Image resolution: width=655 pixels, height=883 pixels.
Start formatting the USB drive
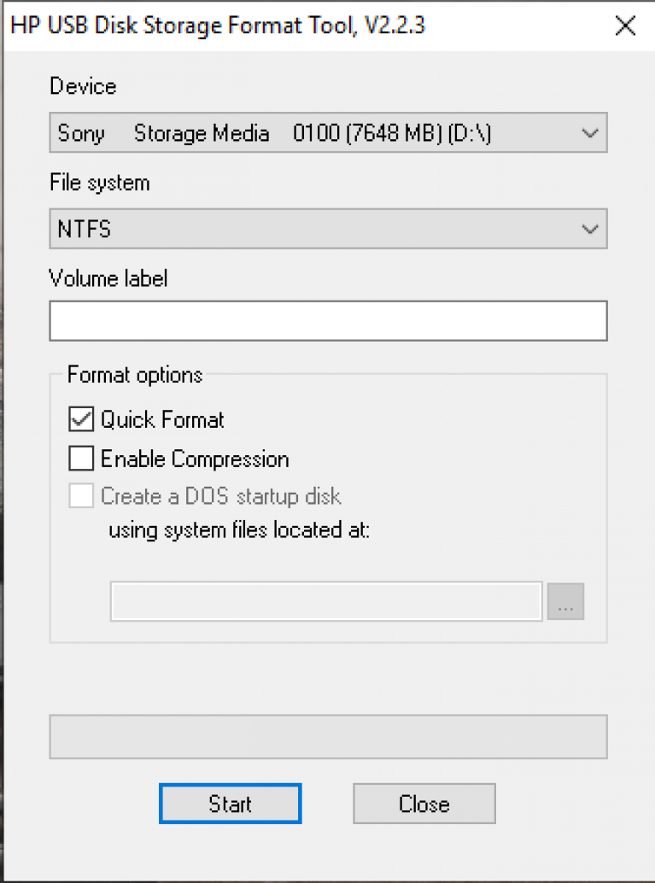(230, 803)
